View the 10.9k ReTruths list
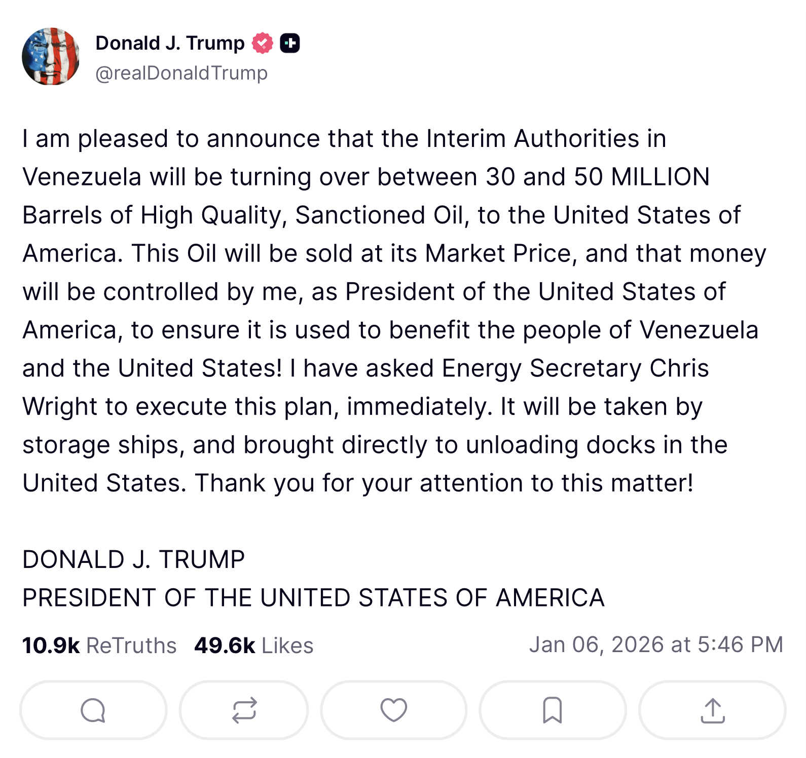 tap(99, 644)
